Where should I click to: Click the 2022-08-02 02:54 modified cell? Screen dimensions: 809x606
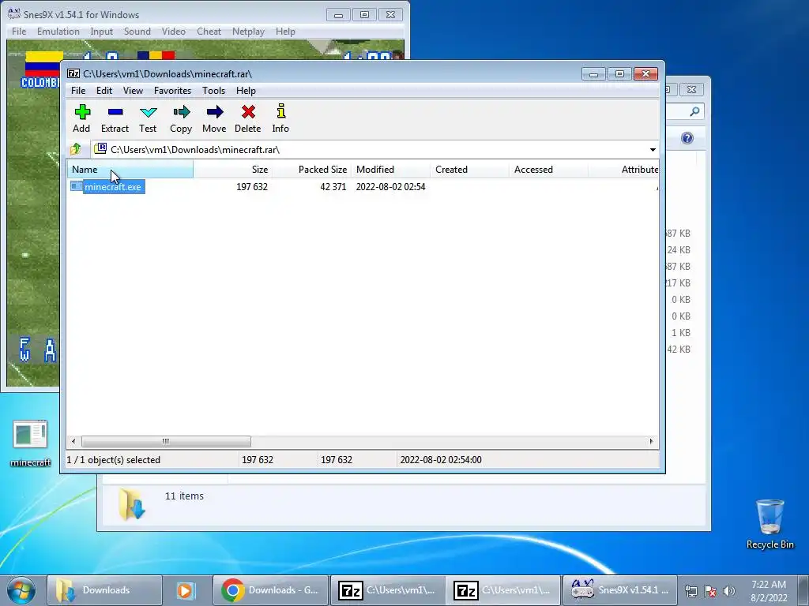point(390,187)
